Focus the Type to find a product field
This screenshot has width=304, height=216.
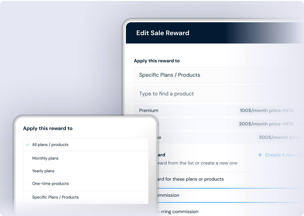pos(219,94)
